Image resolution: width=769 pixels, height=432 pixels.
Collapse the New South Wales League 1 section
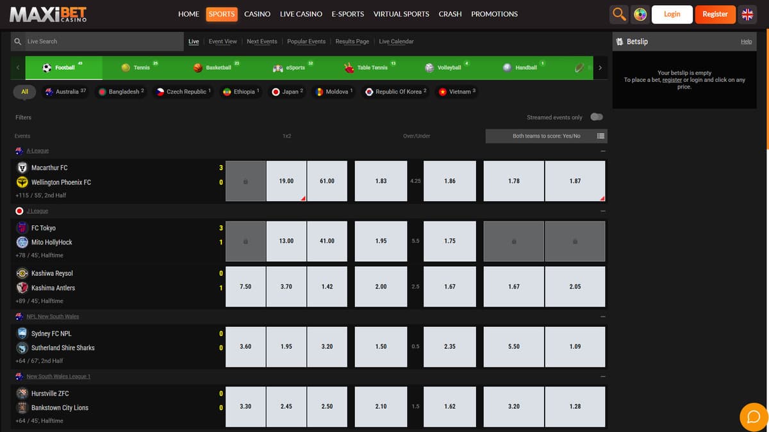(x=603, y=376)
